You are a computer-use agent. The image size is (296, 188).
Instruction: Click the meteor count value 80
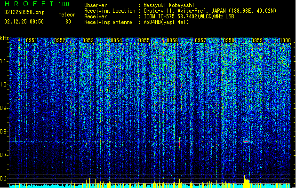[x=68, y=22]
